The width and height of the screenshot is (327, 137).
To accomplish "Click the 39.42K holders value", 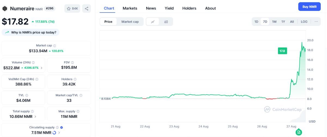I will click(x=69, y=84).
